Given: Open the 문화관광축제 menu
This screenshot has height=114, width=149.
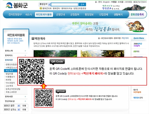Looking at the screenshot, I should 137,15.
